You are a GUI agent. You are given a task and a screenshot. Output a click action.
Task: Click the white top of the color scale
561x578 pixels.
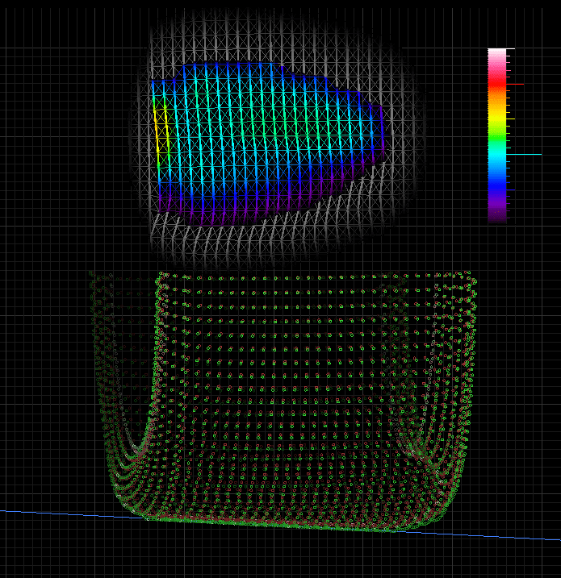[496, 52]
